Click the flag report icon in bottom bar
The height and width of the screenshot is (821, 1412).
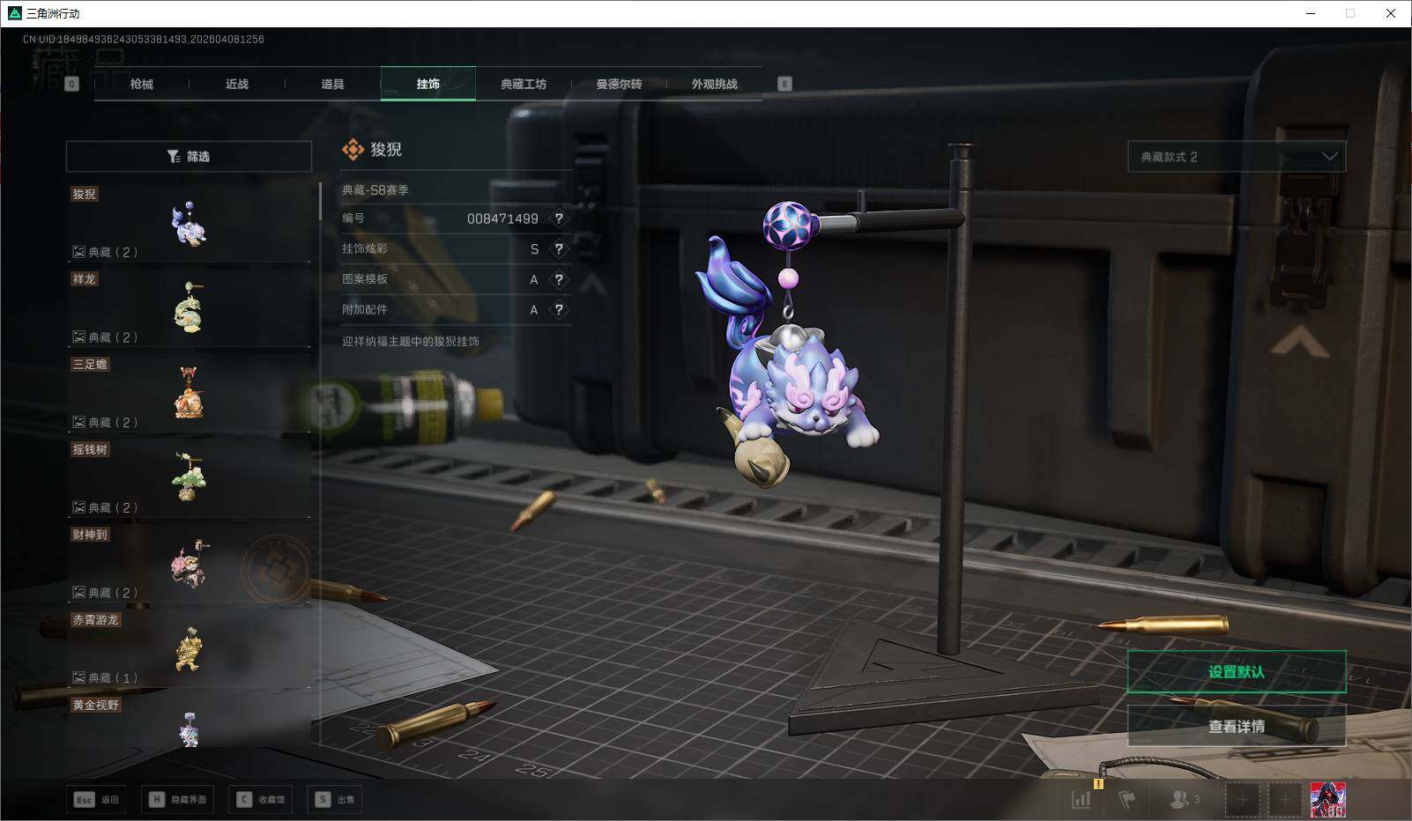pos(1129,799)
